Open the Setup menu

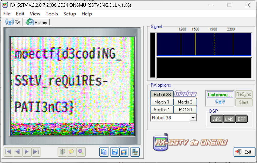pyautogui.click(x=69, y=14)
